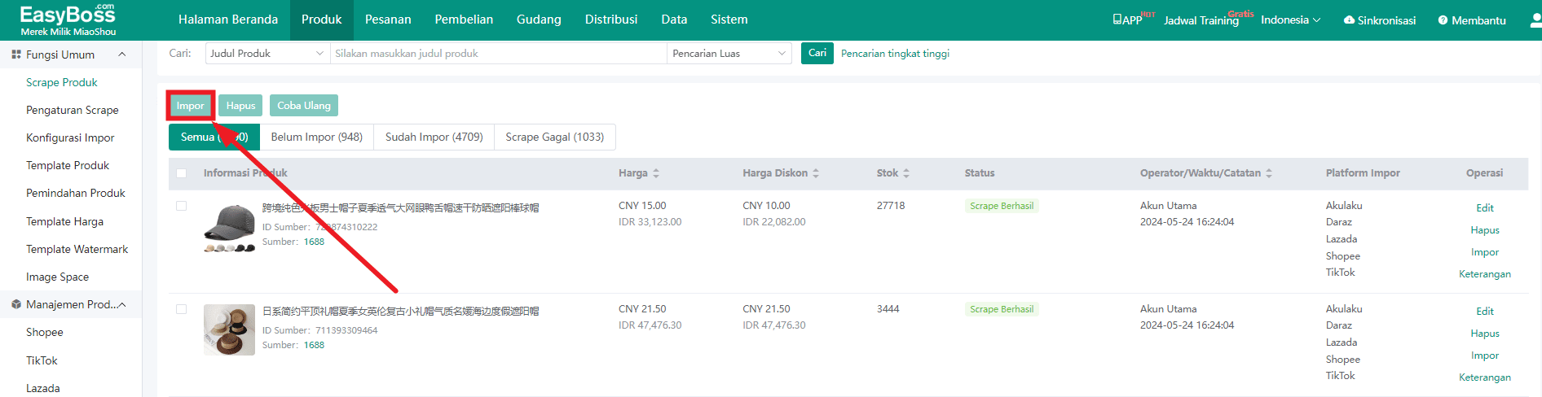Viewport: 1542px width, 397px height.
Task: Open Scrape Produk in sidebar
Action: coord(62,82)
